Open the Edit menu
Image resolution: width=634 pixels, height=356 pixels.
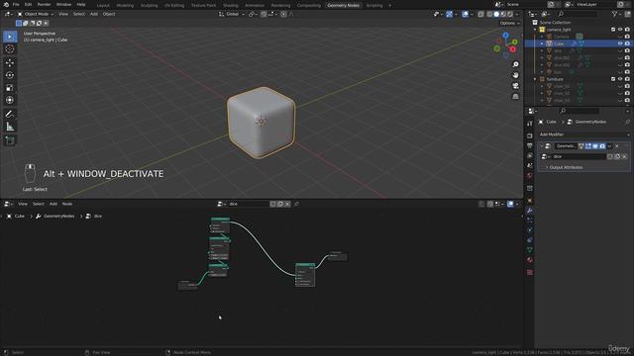pos(29,4)
